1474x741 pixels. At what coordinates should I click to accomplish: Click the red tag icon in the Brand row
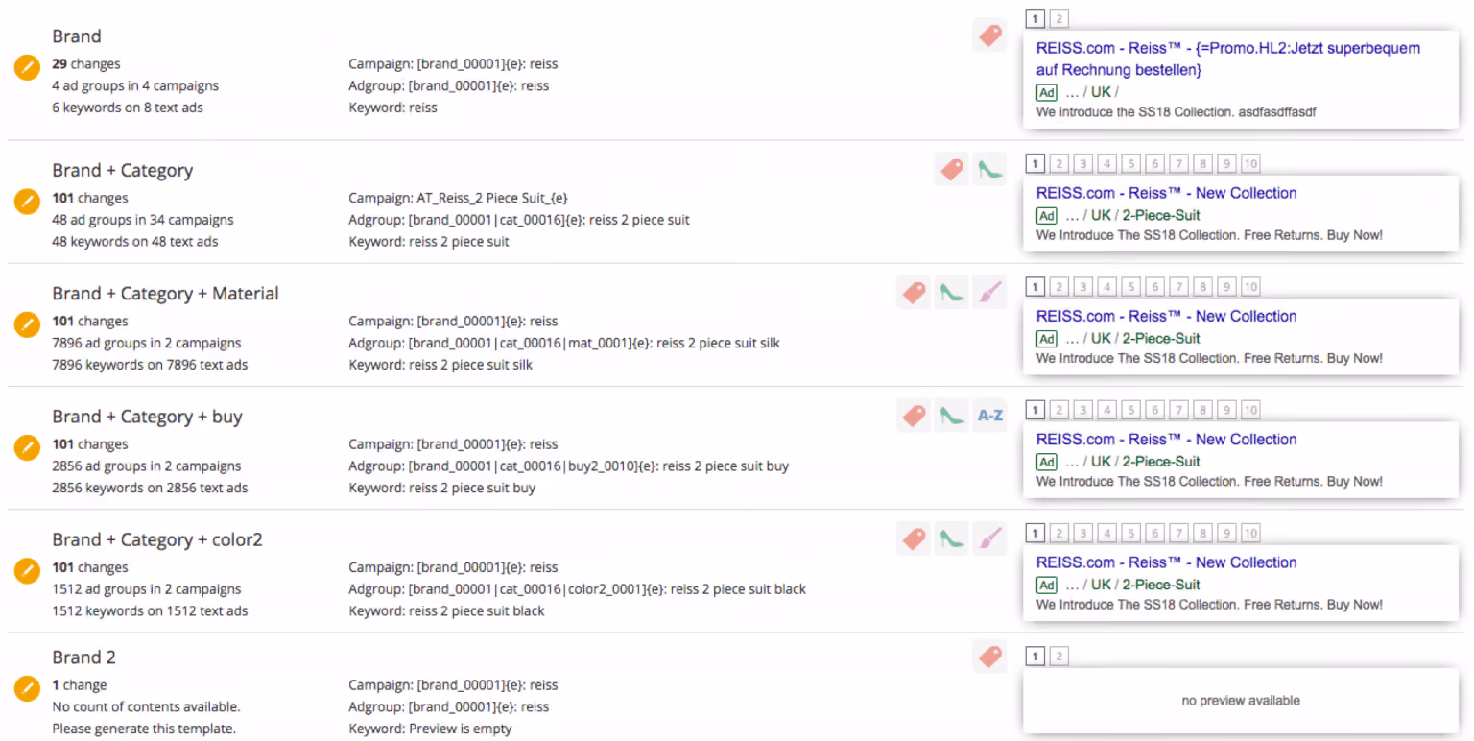click(989, 36)
